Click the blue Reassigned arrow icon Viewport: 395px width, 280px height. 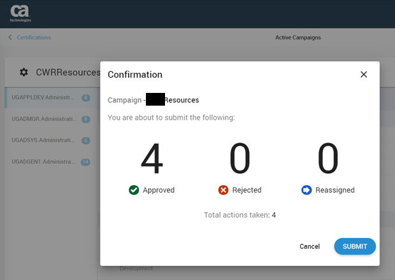pyautogui.click(x=306, y=190)
